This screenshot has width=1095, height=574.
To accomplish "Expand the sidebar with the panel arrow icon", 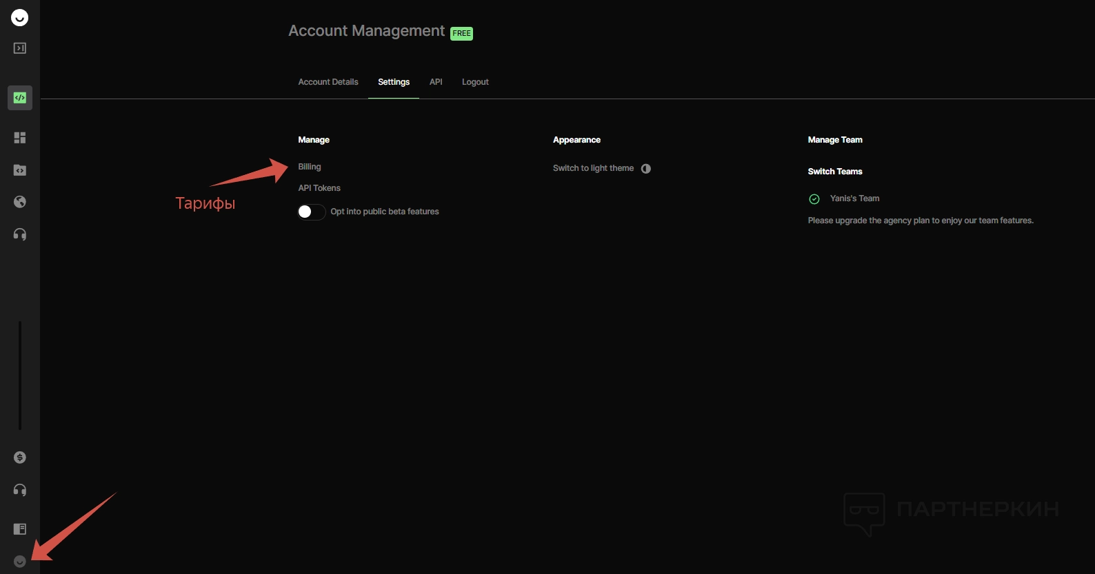I will pos(20,48).
